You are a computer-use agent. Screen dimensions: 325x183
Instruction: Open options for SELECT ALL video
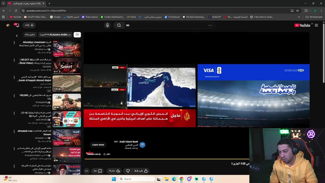click(x=14, y=60)
